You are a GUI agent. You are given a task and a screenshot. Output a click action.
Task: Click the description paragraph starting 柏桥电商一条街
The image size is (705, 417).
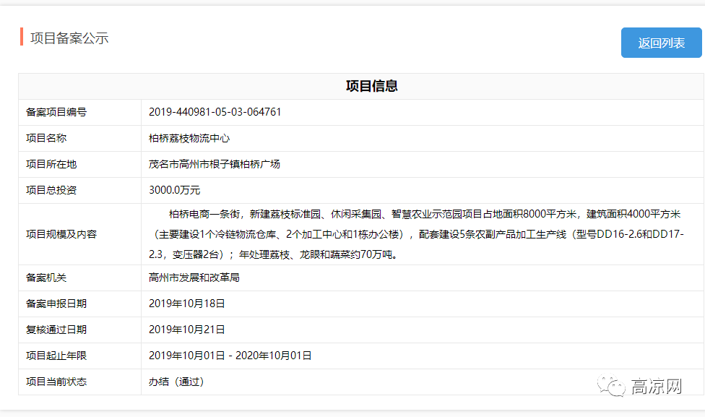pos(416,234)
